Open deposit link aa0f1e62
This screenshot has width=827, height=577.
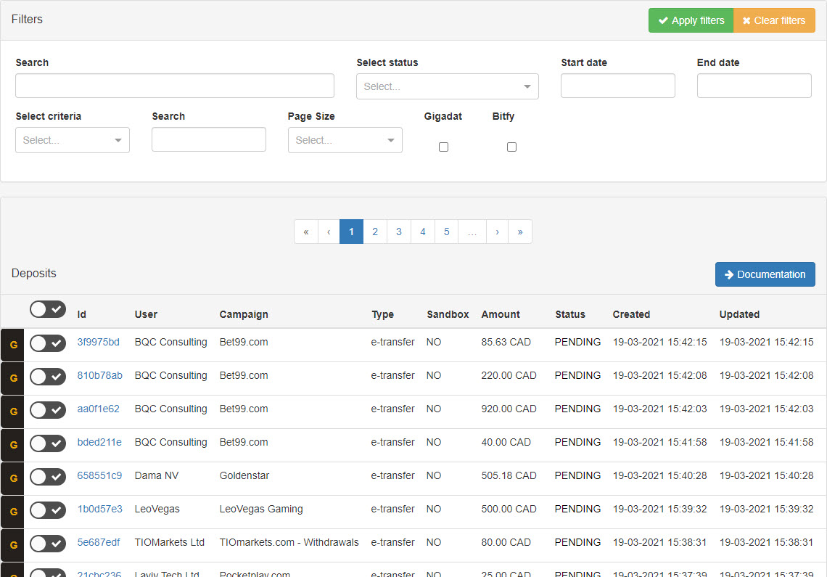pos(98,409)
